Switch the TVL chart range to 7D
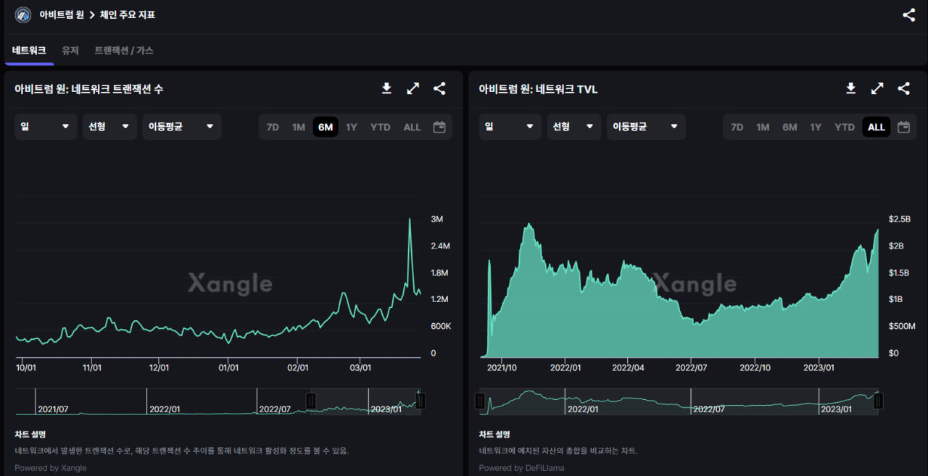This screenshot has height=476, width=928. [x=737, y=126]
